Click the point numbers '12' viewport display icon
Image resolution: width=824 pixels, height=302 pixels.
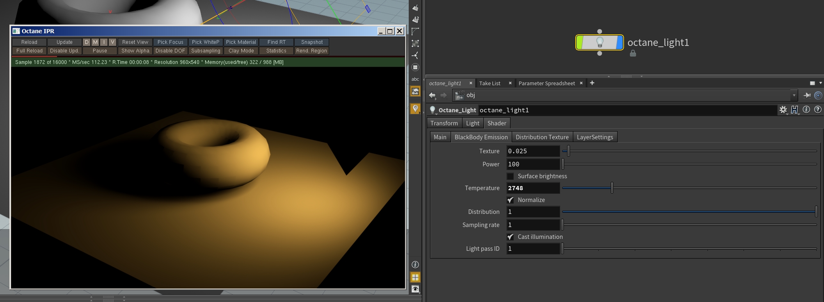coord(415,19)
